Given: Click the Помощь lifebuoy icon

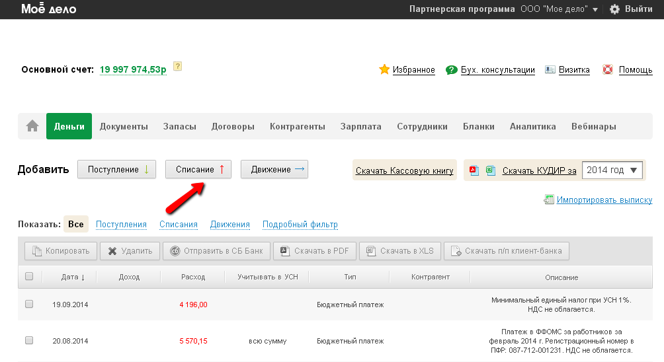Looking at the screenshot, I should click(608, 69).
